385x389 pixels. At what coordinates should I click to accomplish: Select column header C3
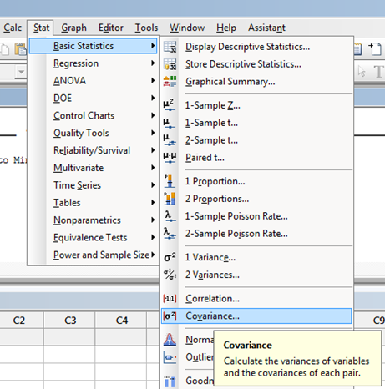(x=69, y=321)
